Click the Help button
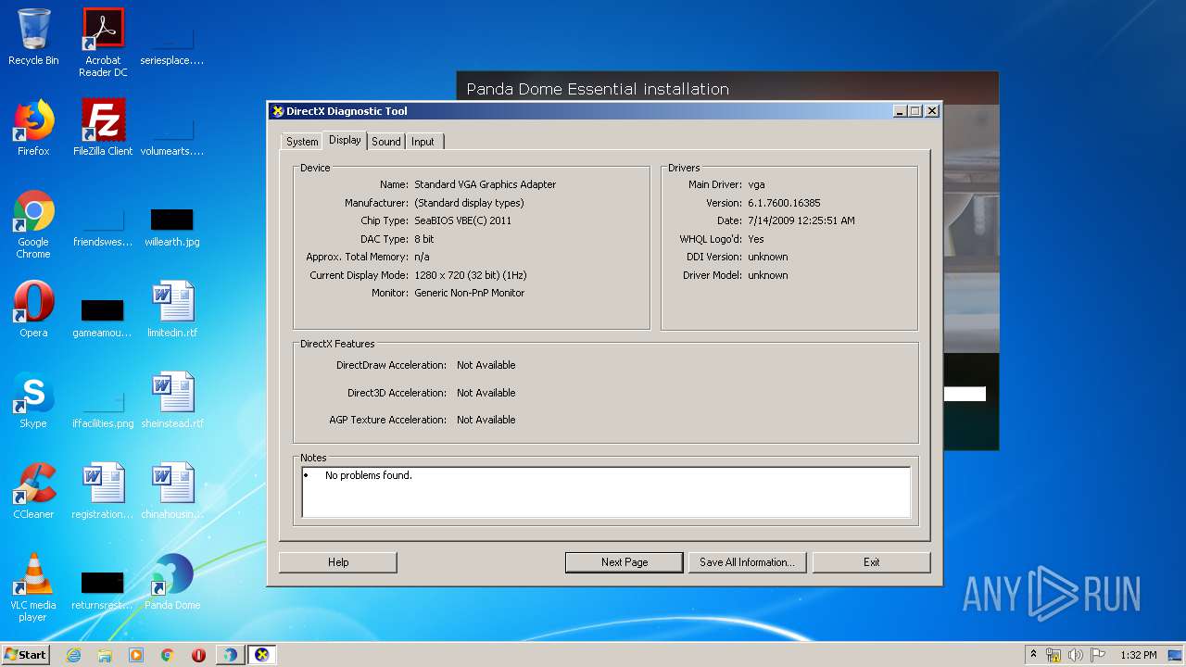 point(338,562)
